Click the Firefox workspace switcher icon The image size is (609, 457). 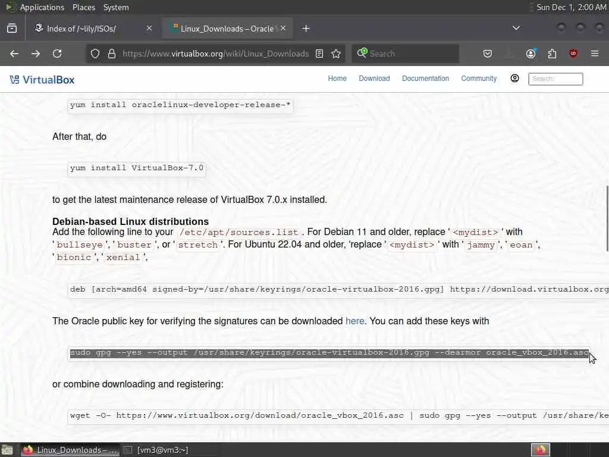(541, 450)
